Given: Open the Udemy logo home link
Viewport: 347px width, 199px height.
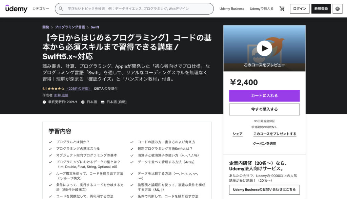Looking at the screenshot, I should 16,8.
